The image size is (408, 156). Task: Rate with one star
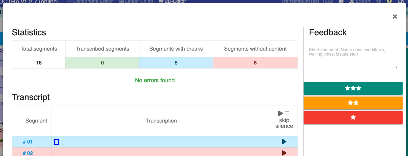pyautogui.click(x=353, y=118)
